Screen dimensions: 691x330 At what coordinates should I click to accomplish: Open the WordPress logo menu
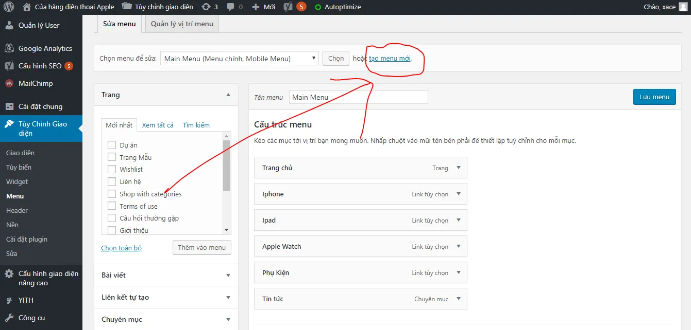tap(8, 7)
